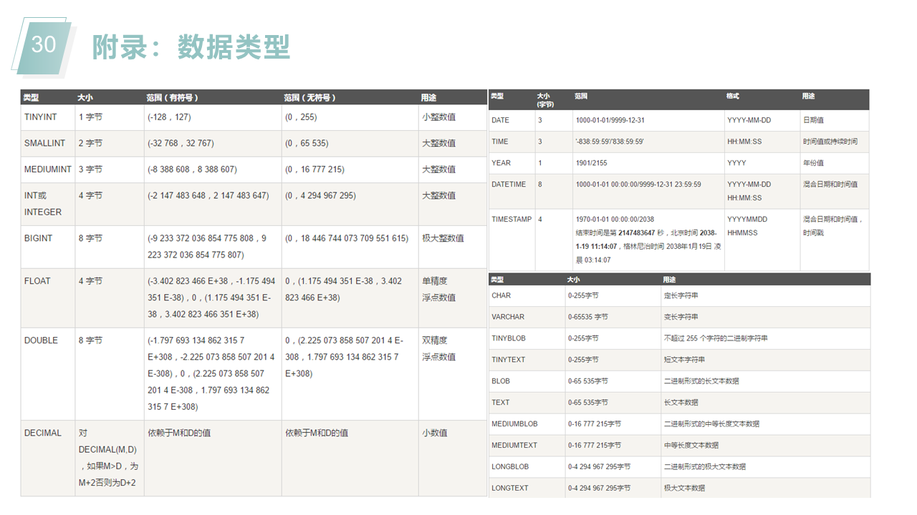
Task: Click the range 1000-01-01/9999-12-31
Action: 610,120
